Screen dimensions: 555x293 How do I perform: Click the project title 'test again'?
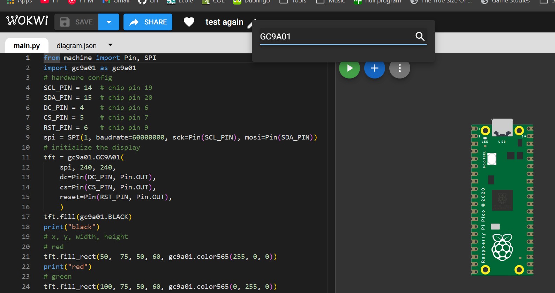click(x=224, y=22)
